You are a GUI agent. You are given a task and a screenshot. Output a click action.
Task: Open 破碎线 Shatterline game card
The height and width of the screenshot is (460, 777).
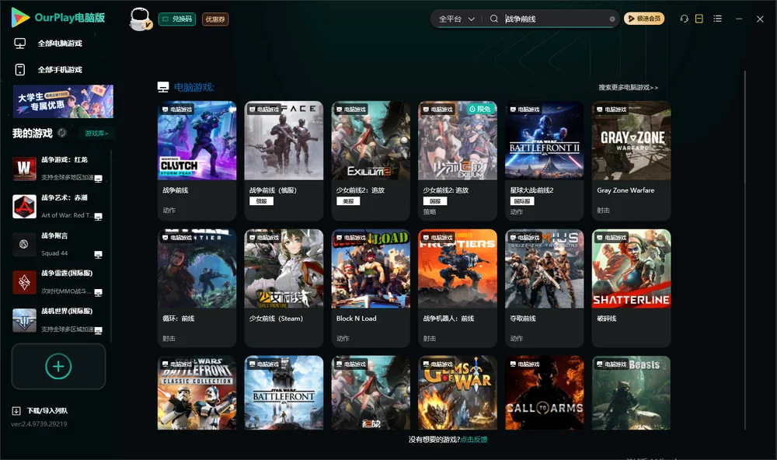tap(631, 288)
